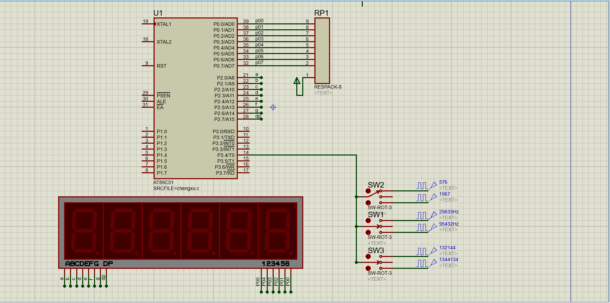The height and width of the screenshot is (303, 610).
Task: Click the P0.0/AD0 pin label
Action: coord(224,24)
